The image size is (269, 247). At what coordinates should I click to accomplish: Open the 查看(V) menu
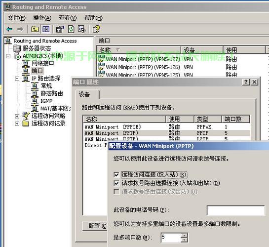68,18
